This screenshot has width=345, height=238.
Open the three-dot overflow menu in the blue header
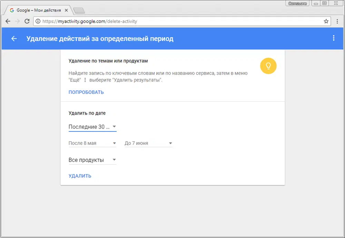(334, 38)
